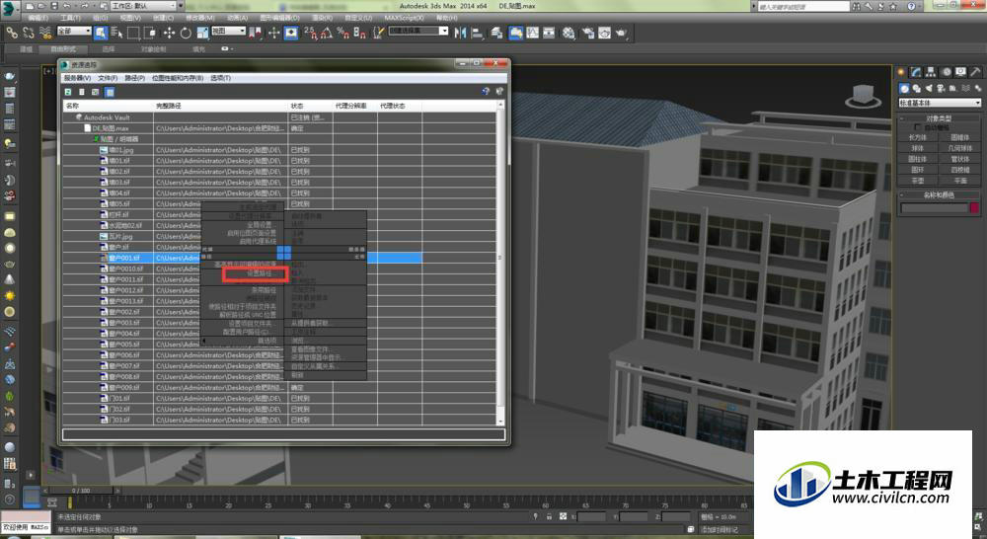This screenshot has height=539, width=987.
Task: Open the Layer Manager
Action: 497,33
